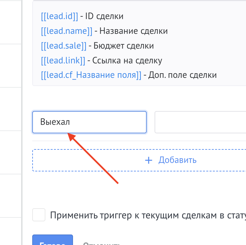
Task: Insert the [[lead.id]] placeholder tag
Action: click(x=60, y=16)
